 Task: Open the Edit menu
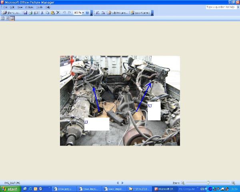12,7
